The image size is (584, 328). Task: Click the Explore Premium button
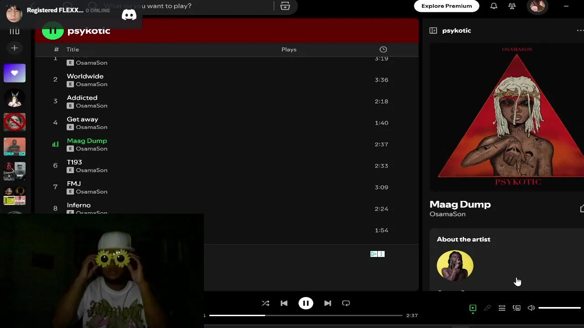pyautogui.click(x=447, y=6)
